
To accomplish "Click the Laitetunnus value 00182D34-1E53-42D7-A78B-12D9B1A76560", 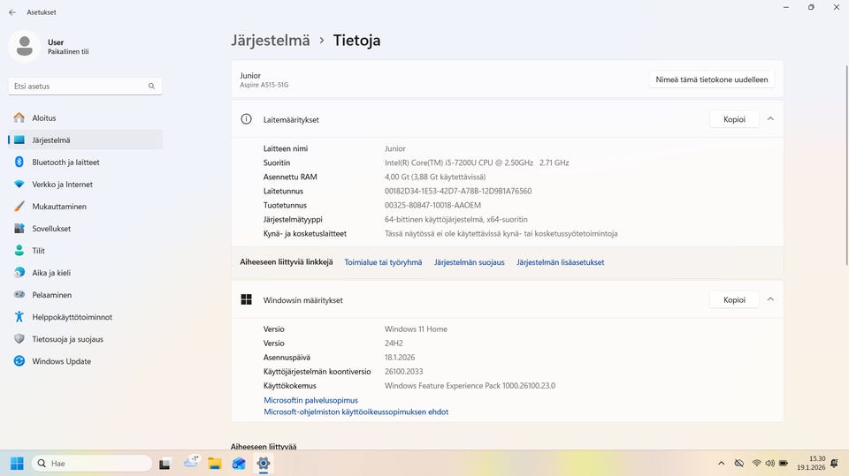I will [x=458, y=191].
